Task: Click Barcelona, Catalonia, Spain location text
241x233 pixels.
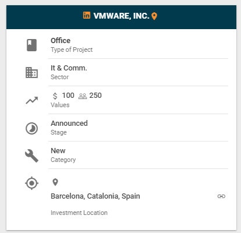Action: coord(95,196)
